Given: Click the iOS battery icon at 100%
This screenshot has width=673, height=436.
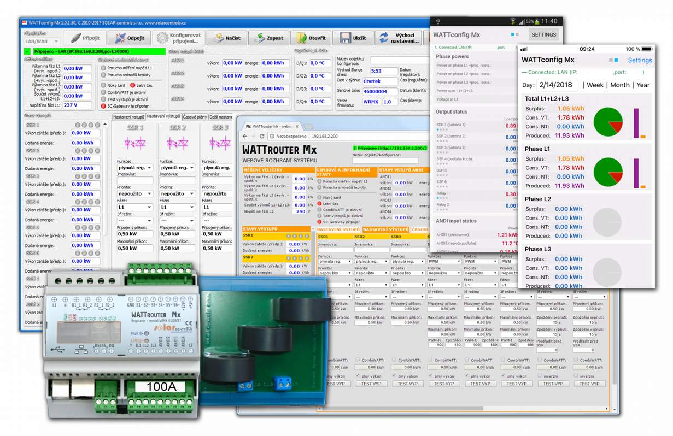Looking at the screenshot, I should click(647, 49).
